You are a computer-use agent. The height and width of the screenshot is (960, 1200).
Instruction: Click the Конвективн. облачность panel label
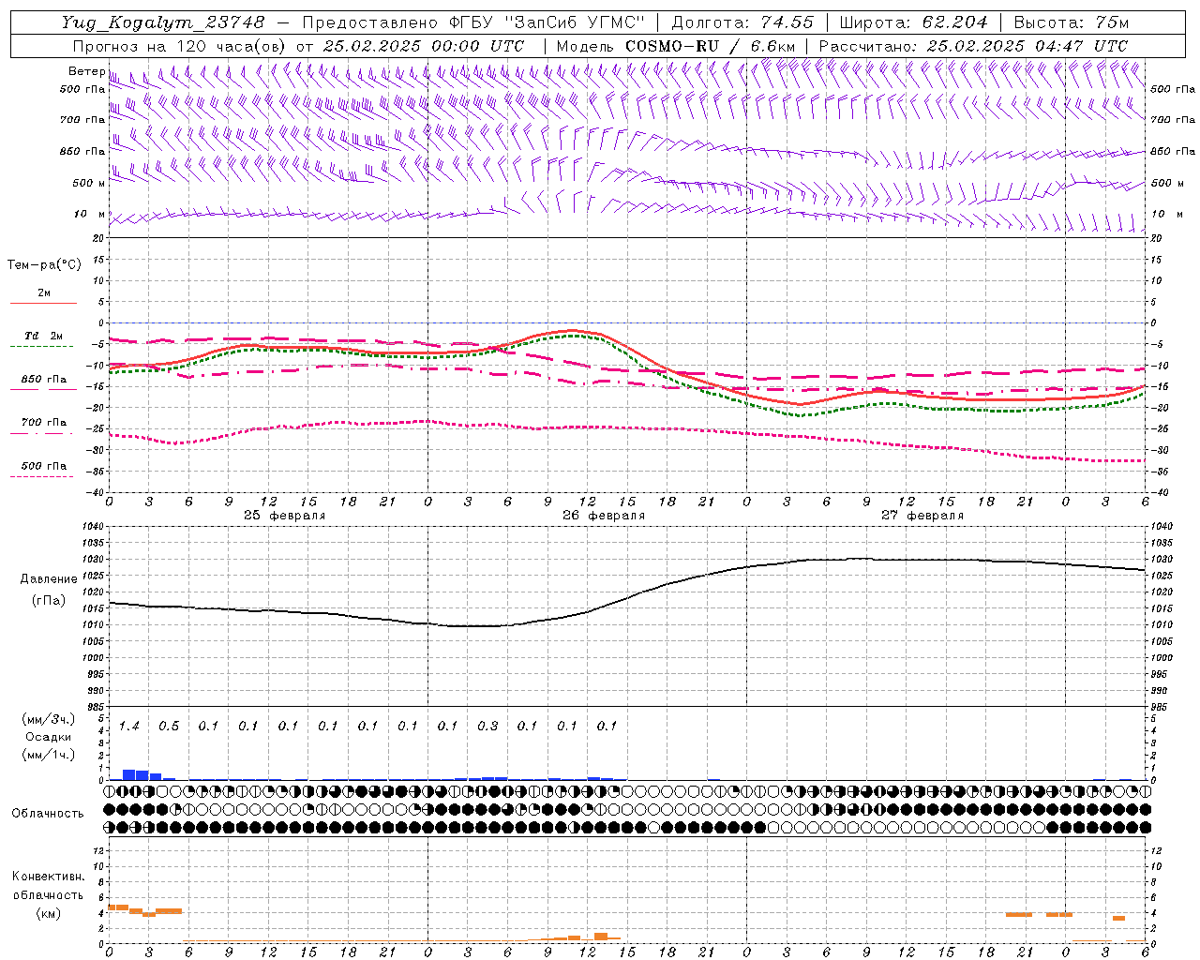click(48, 894)
